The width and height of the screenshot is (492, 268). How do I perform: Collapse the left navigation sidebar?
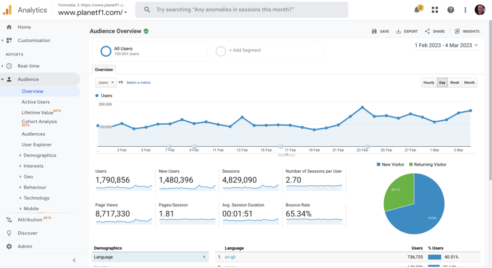pyautogui.click(x=74, y=260)
